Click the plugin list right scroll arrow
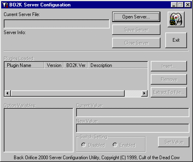Screen dimensions: 193x162 pyautogui.click(x=144, y=93)
